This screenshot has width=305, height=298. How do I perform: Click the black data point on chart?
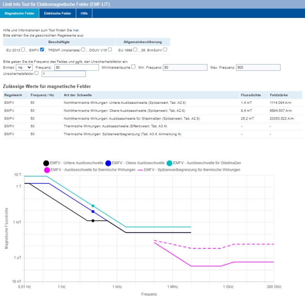(93, 221)
